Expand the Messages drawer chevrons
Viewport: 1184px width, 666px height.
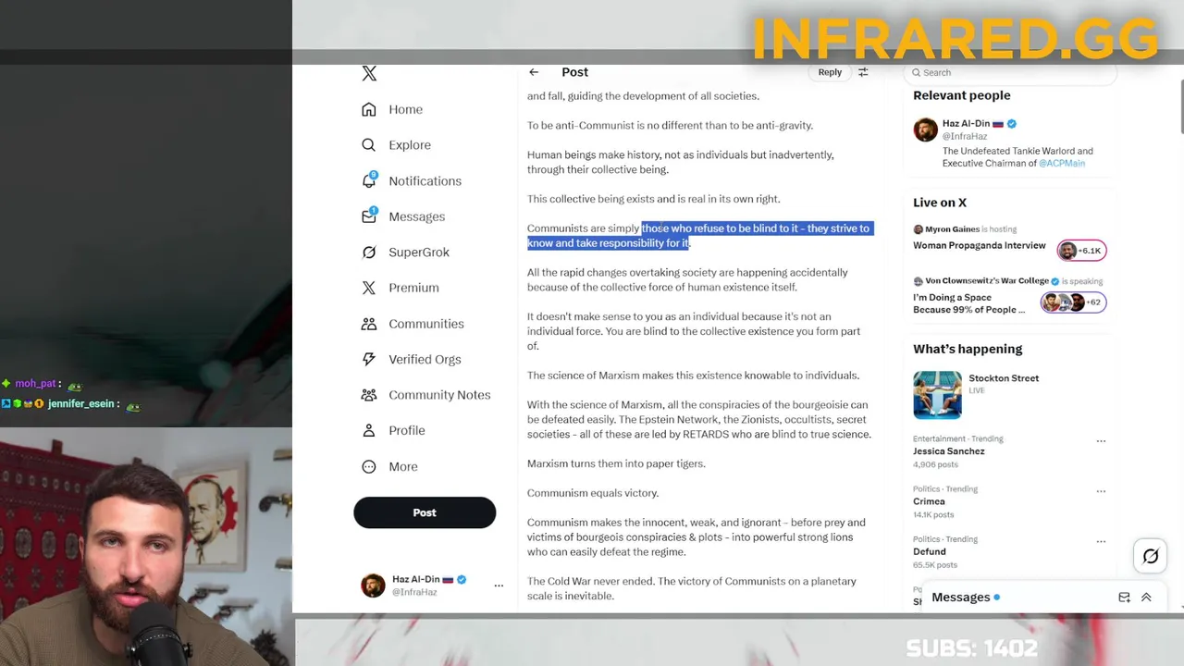click(x=1146, y=598)
